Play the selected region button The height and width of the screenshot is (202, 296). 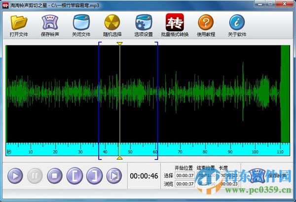114,176
